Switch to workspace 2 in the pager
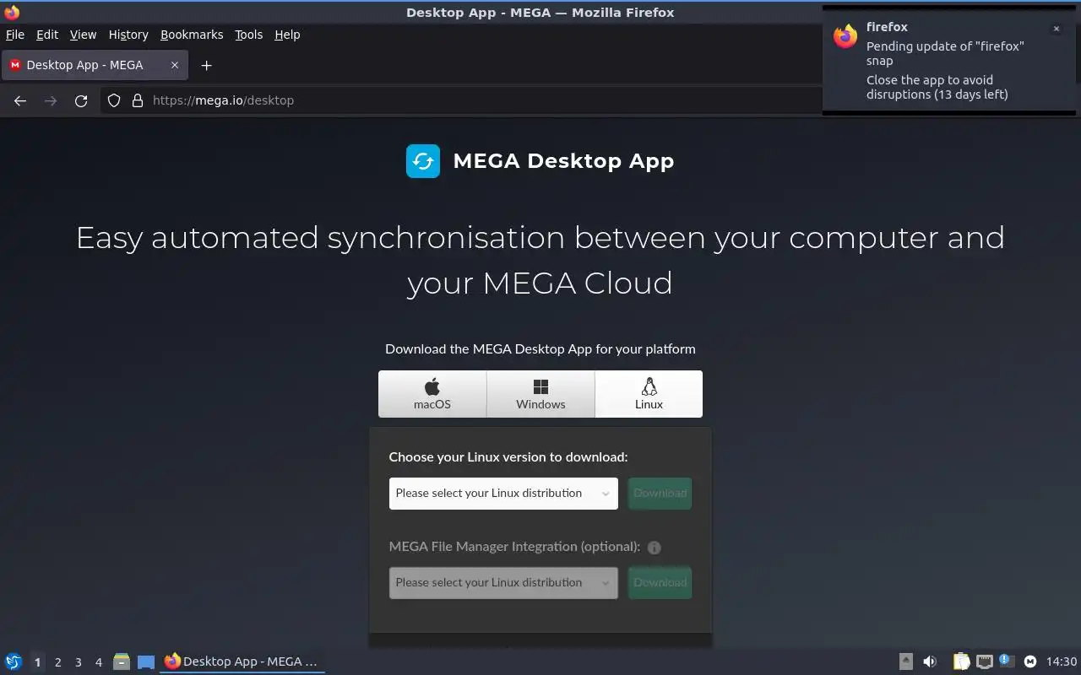The image size is (1081, 675). [57, 662]
